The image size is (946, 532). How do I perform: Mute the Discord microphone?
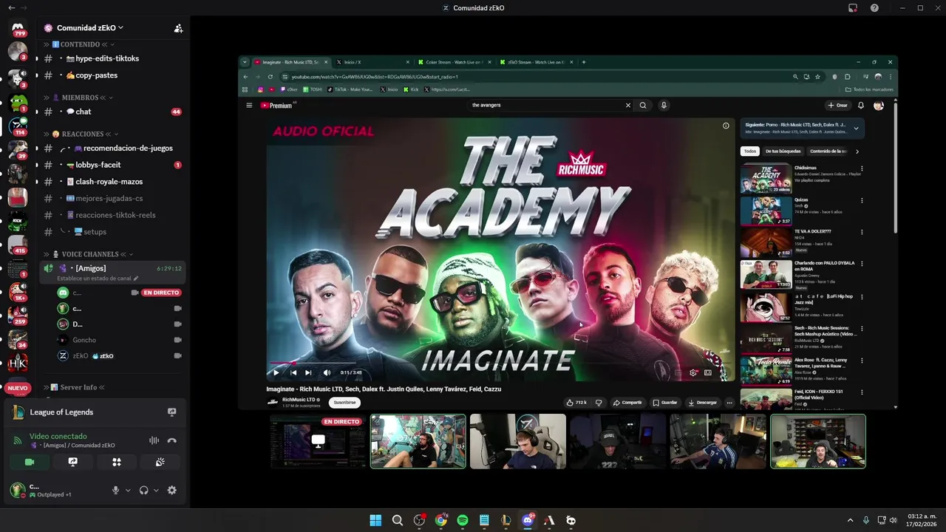115,490
